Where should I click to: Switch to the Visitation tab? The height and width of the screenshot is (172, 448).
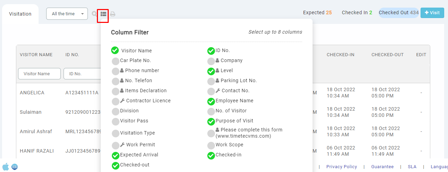(20, 14)
